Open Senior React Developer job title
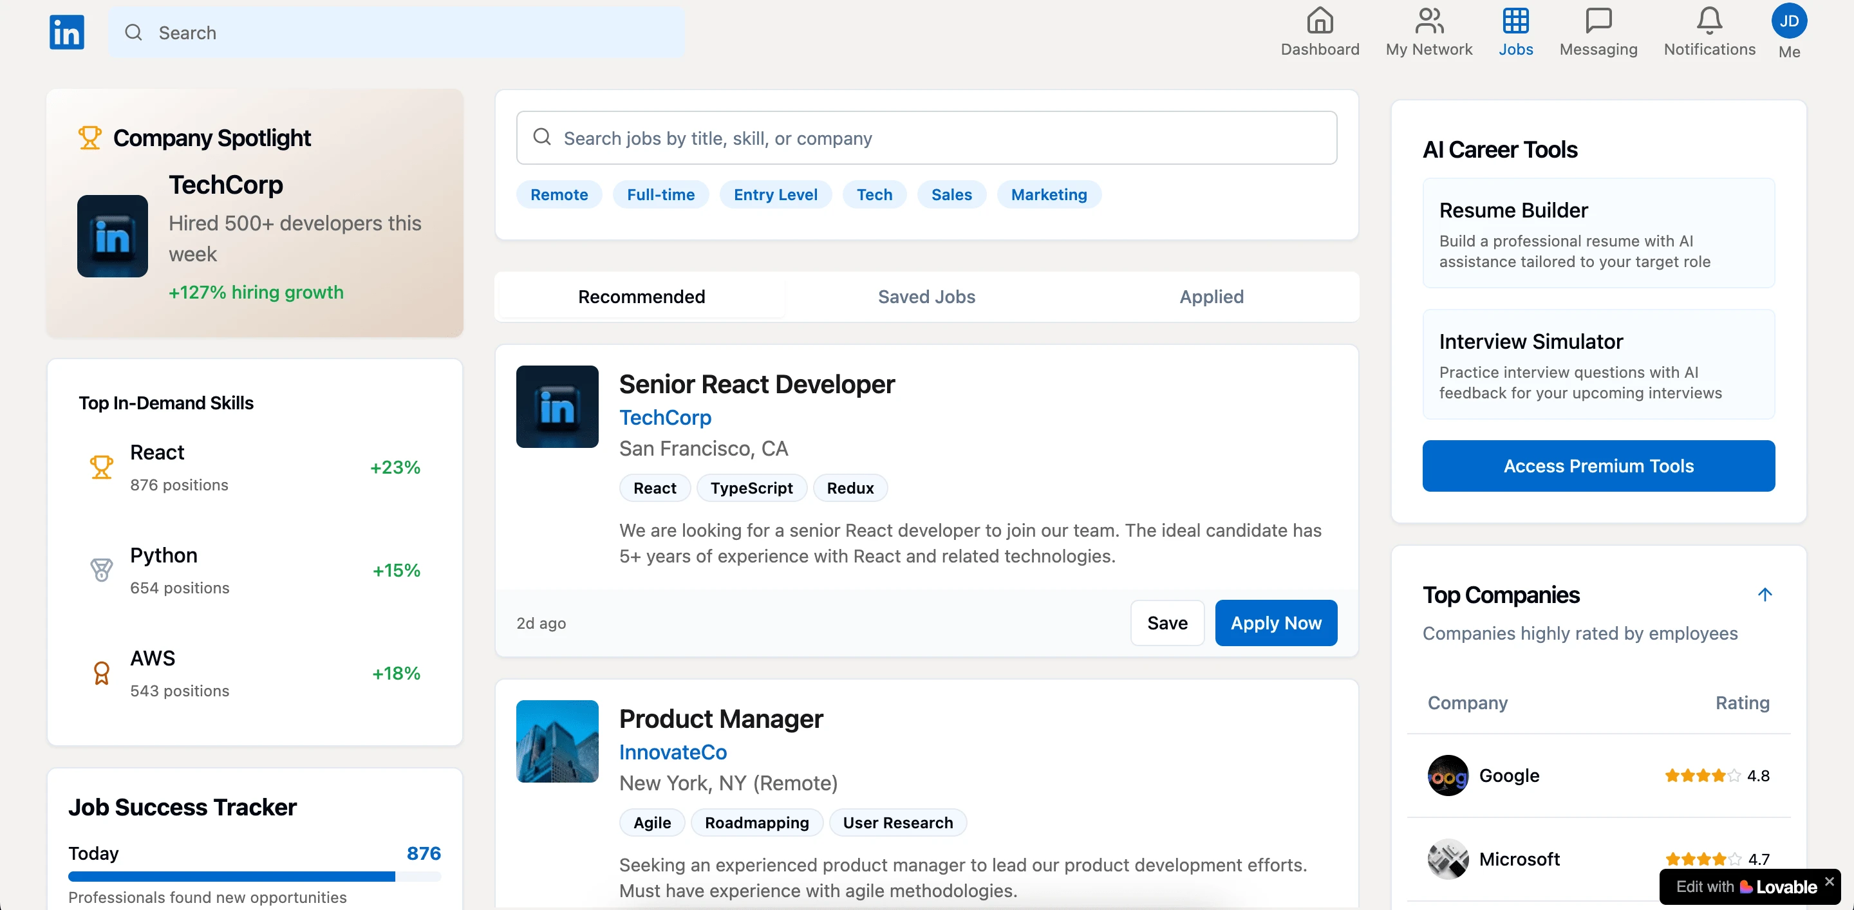The height and width of the screenshot is (910, 1854). (756, 384)
